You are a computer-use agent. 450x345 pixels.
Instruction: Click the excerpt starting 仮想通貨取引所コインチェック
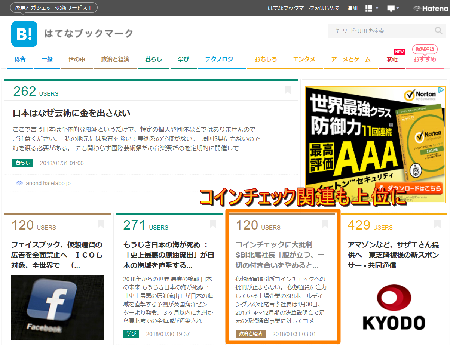click(x=281, y=300)
